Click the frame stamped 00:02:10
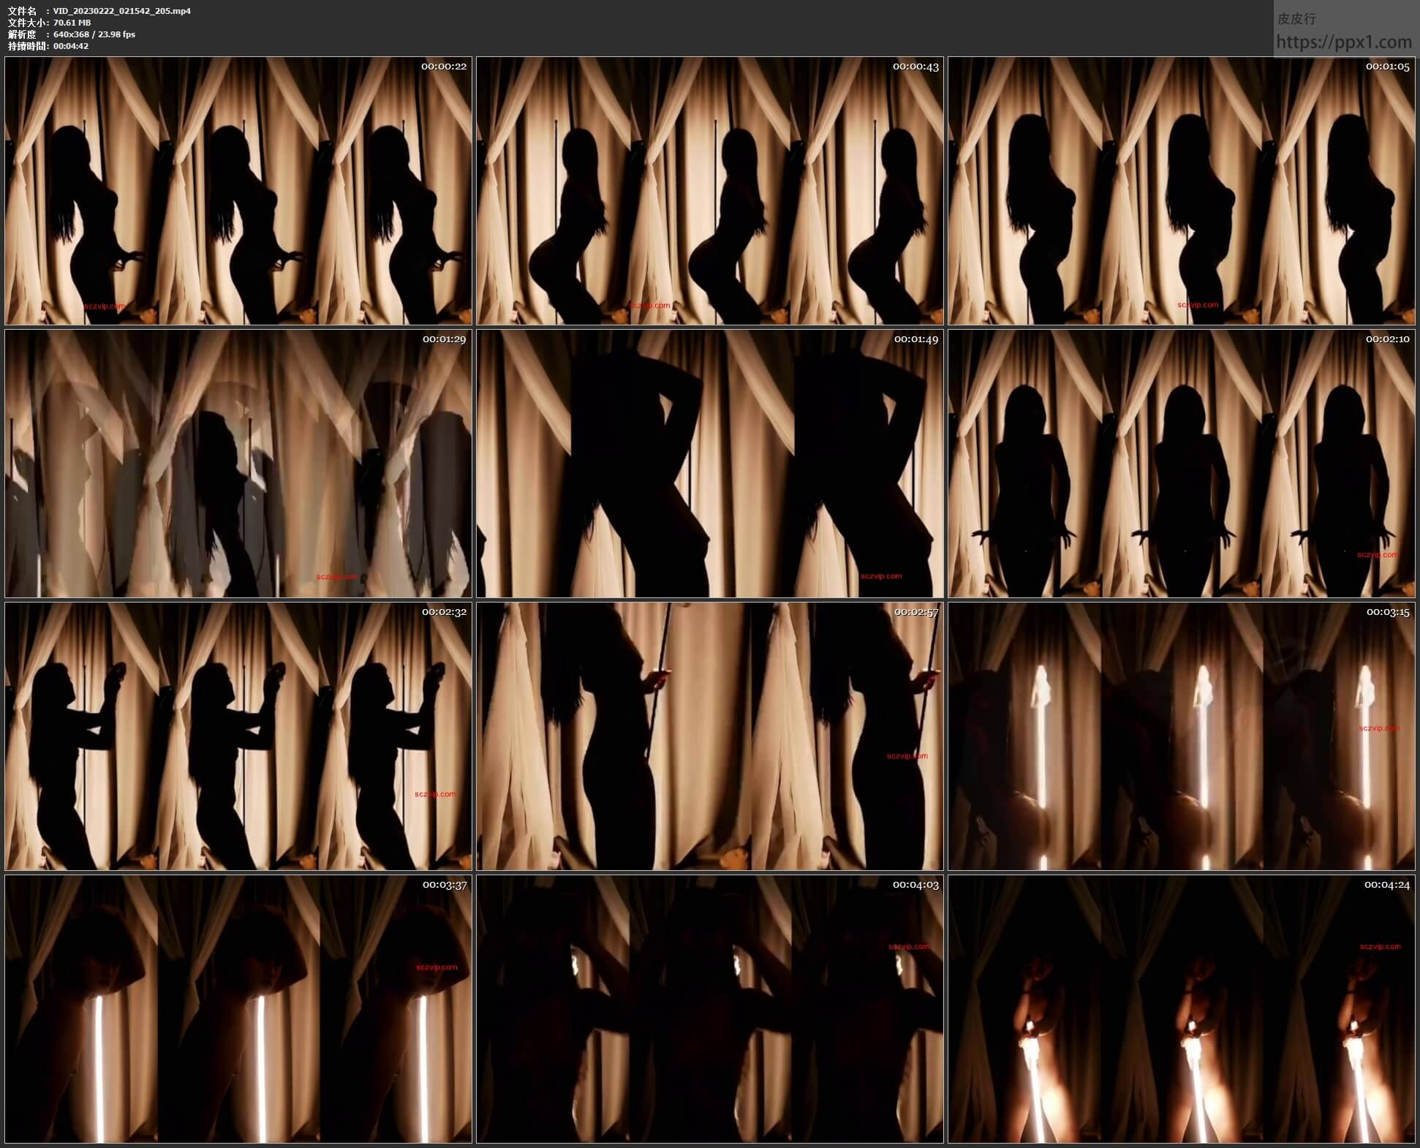Screen dimensions: 1420x1148 1182,464
